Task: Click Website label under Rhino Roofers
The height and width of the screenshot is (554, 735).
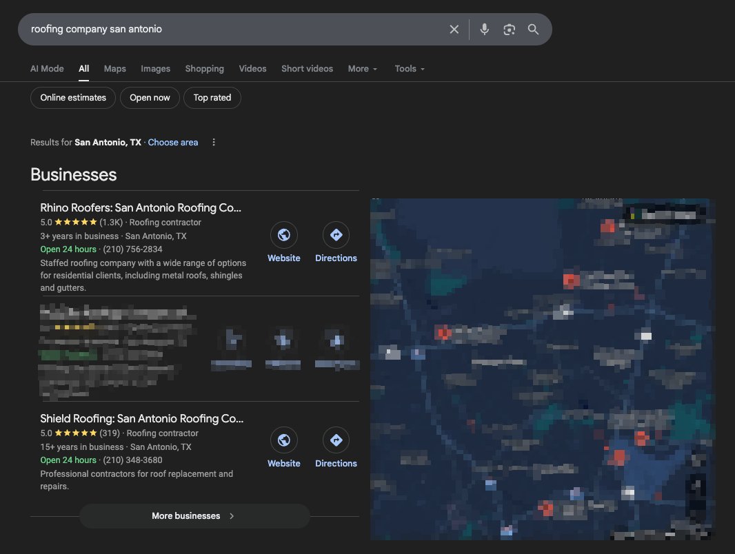Action: (x=283, y=258)
